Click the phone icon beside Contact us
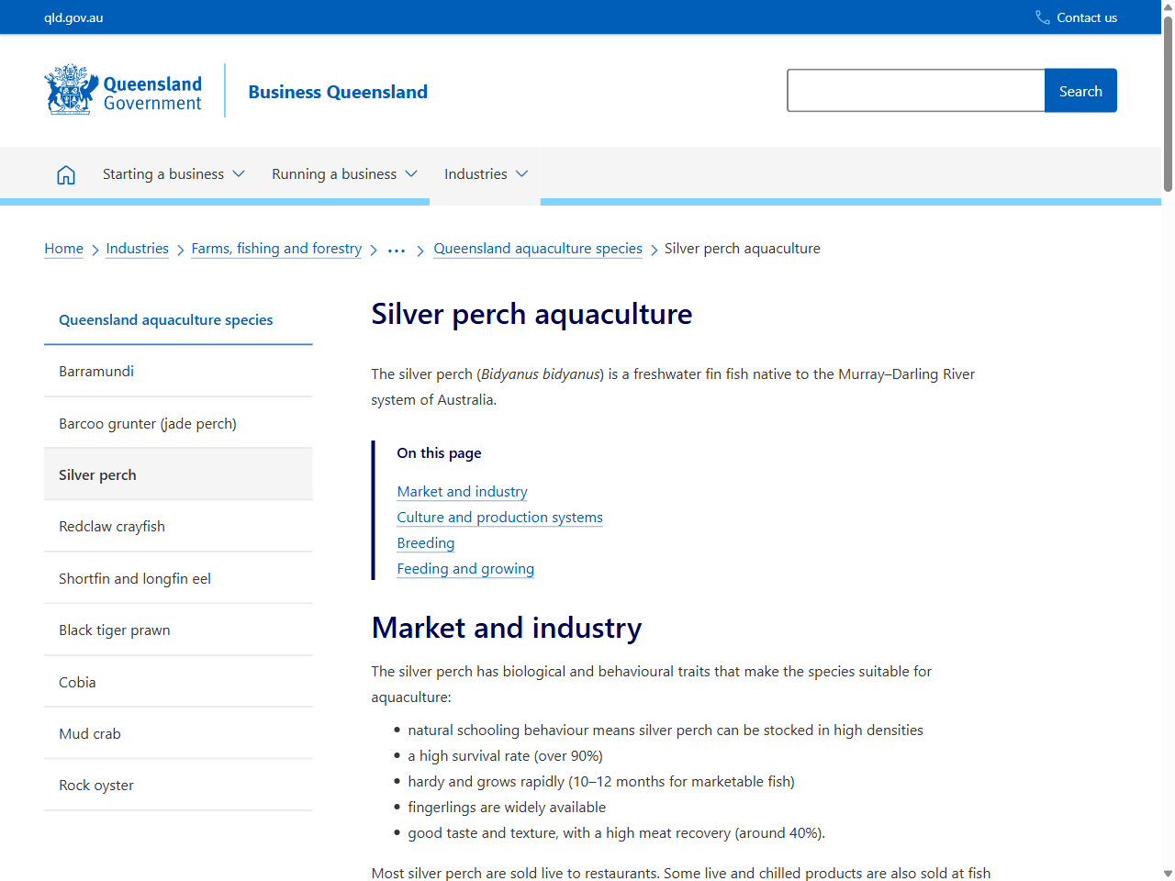Screen dimensions: 1175x881 coord(1041,17)
